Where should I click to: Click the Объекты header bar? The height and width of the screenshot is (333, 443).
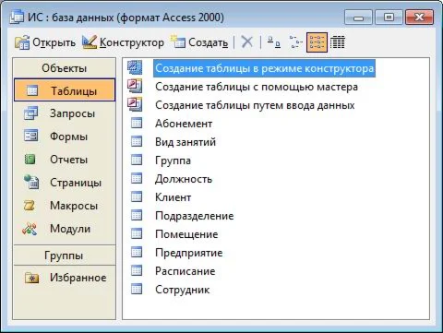pyautogui.click(x=65, y=68)
